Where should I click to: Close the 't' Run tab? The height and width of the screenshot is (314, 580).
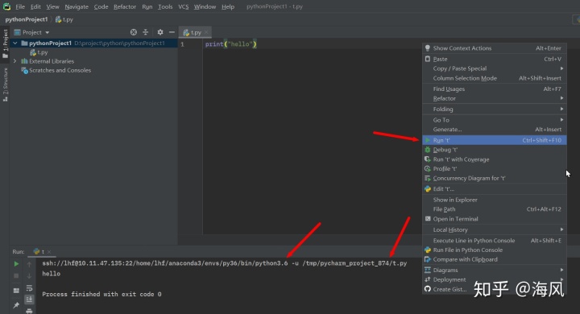pyautogui.click(x=49, y=251)
